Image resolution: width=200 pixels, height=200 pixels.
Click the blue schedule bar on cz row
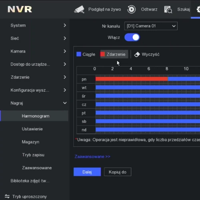point(148,104)
